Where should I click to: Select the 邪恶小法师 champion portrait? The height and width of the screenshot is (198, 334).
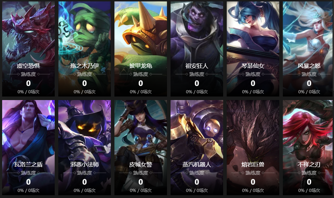tap(85, 148)
